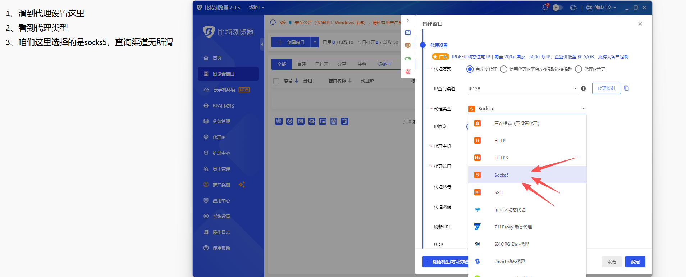
Task: Click the 取消 button
Action: click(x=612, y=262)
